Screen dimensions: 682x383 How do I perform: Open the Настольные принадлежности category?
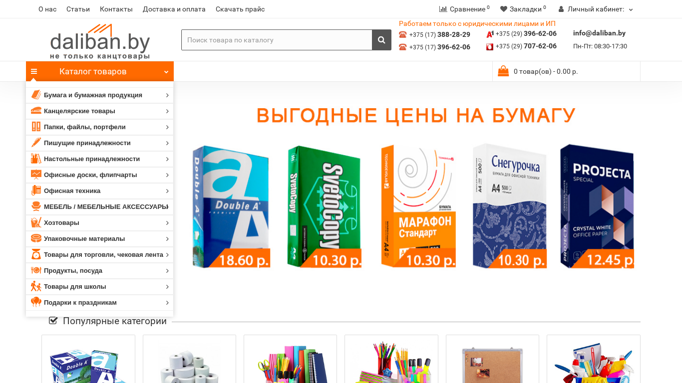point(92,159)
